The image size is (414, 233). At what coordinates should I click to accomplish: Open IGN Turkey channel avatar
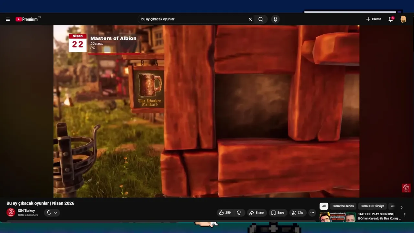pos(11,212)
